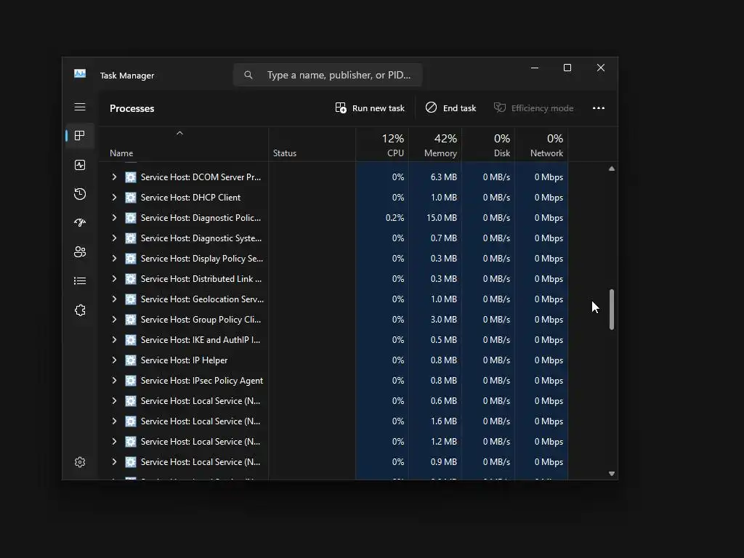The height and width of the screenshot is (558, 744).
Task: Click Run new task
Action: click(370, 108)
